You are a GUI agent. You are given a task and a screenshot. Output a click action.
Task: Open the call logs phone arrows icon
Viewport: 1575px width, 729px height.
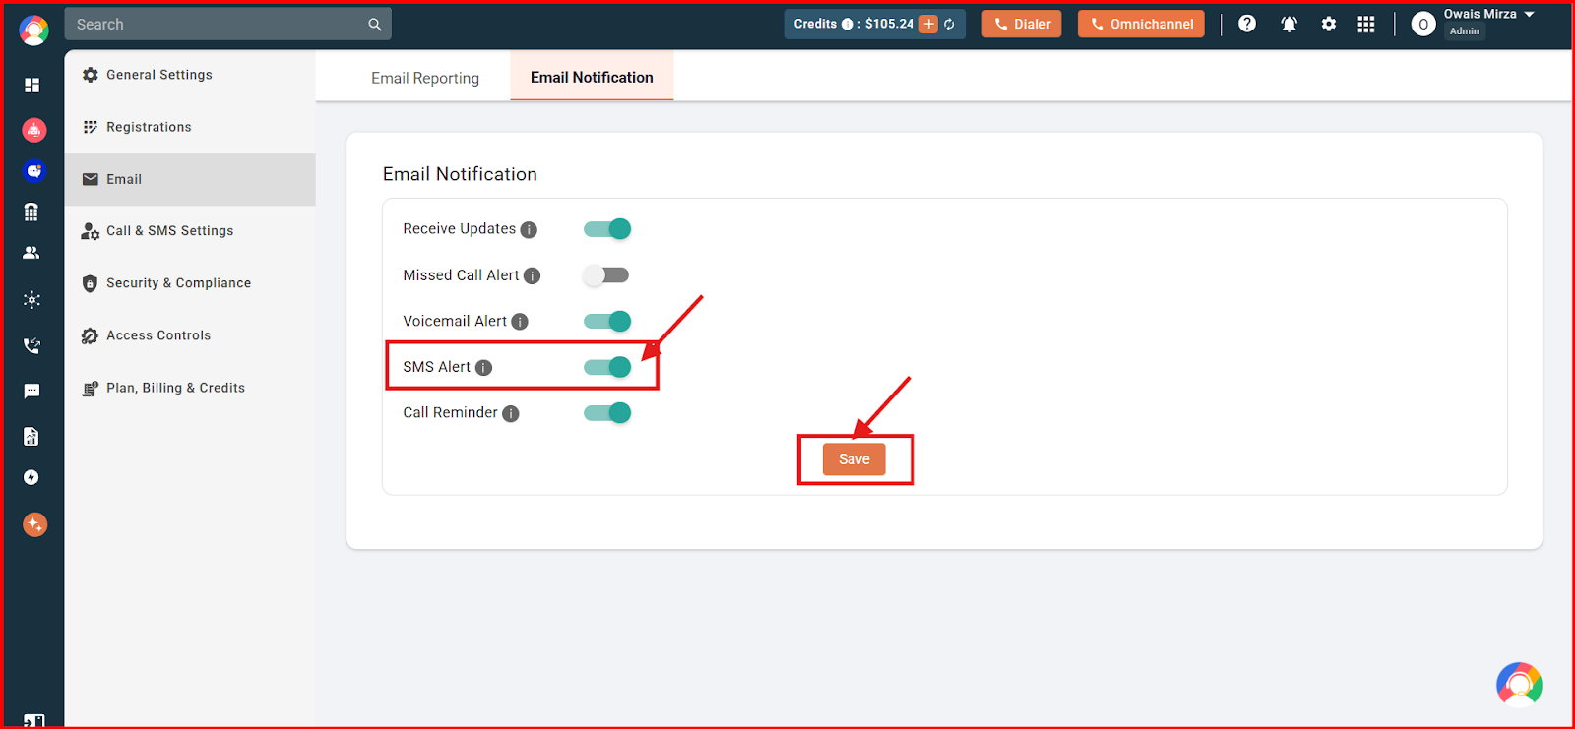[x=31, y=345]
